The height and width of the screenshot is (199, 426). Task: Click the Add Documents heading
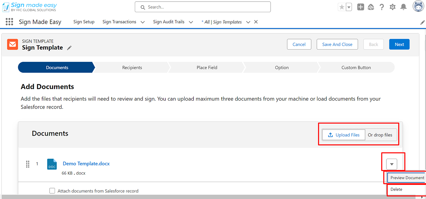47,87
